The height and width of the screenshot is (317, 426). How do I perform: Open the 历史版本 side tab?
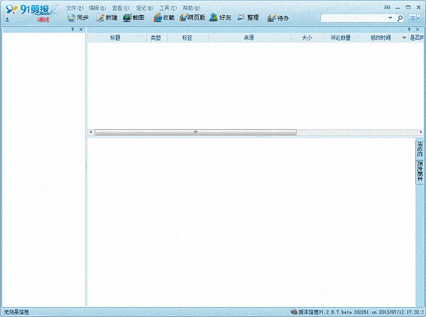tap(420, 172)
